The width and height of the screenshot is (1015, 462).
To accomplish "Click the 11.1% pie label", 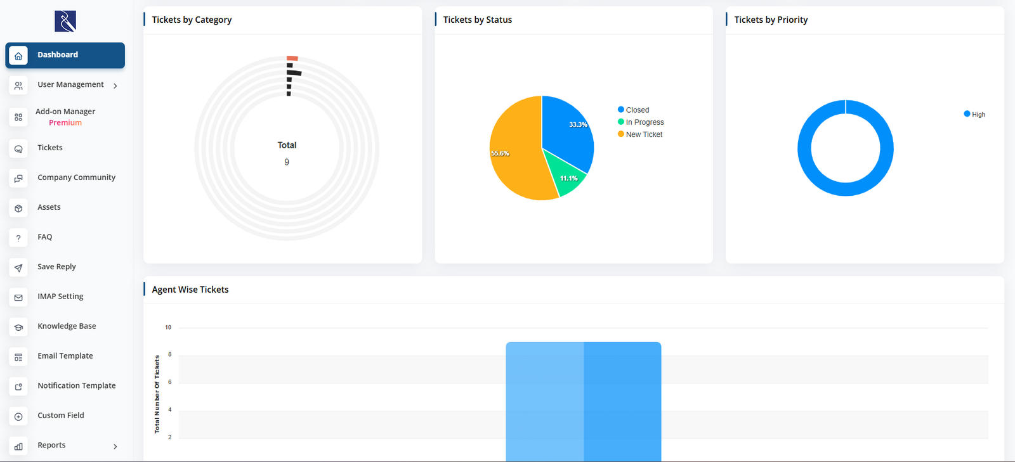I will pos(568,179).
